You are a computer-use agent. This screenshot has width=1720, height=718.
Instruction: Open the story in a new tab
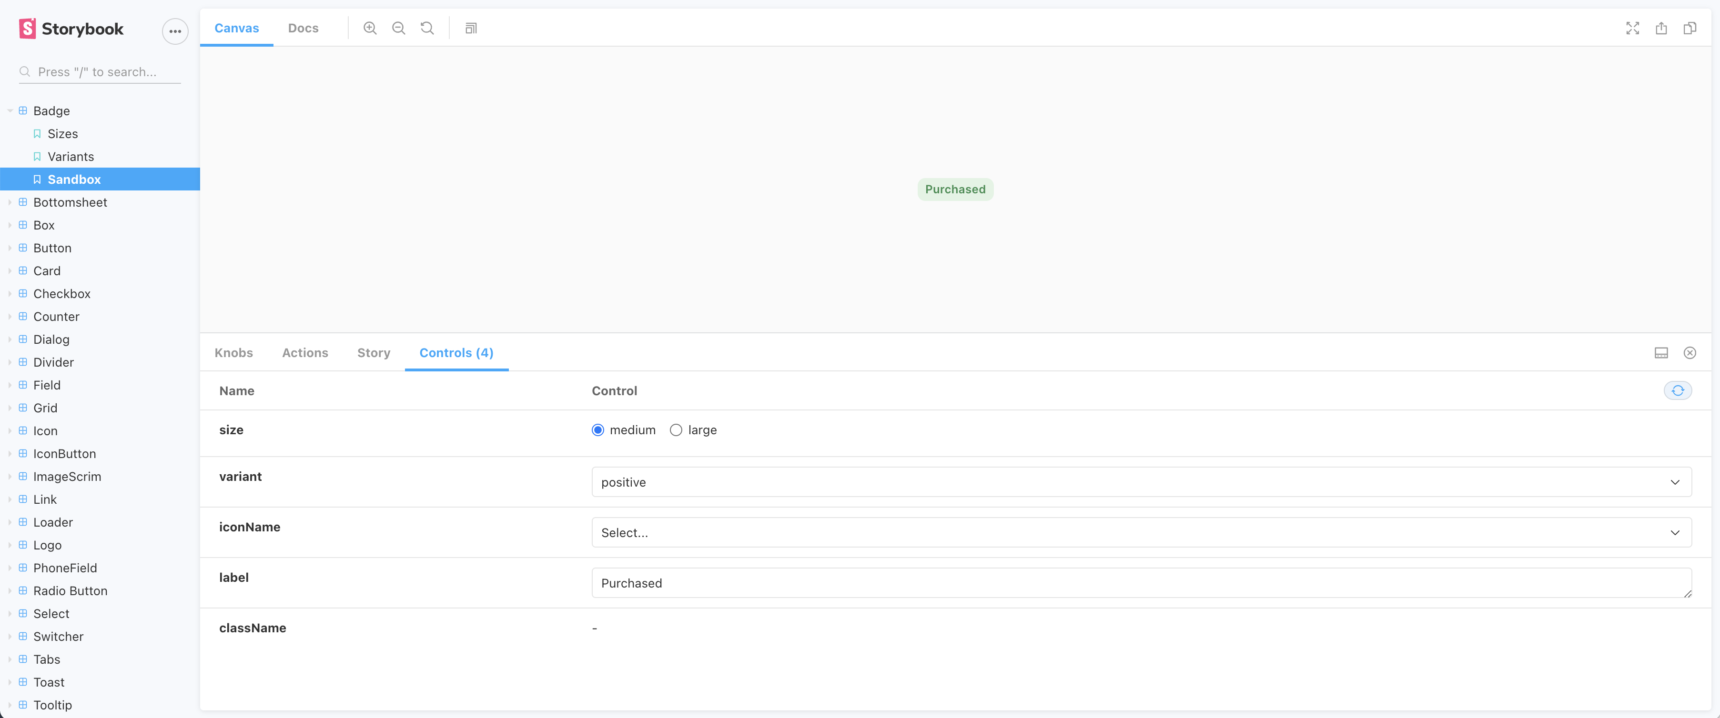[x=1661, y=28]
